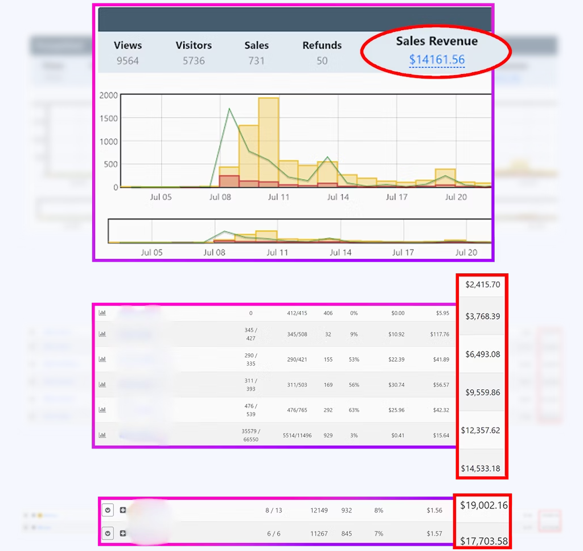583x551 pixels.
Task: Open chart icon for the 5514/11496 row
Action: click(102, 435)
